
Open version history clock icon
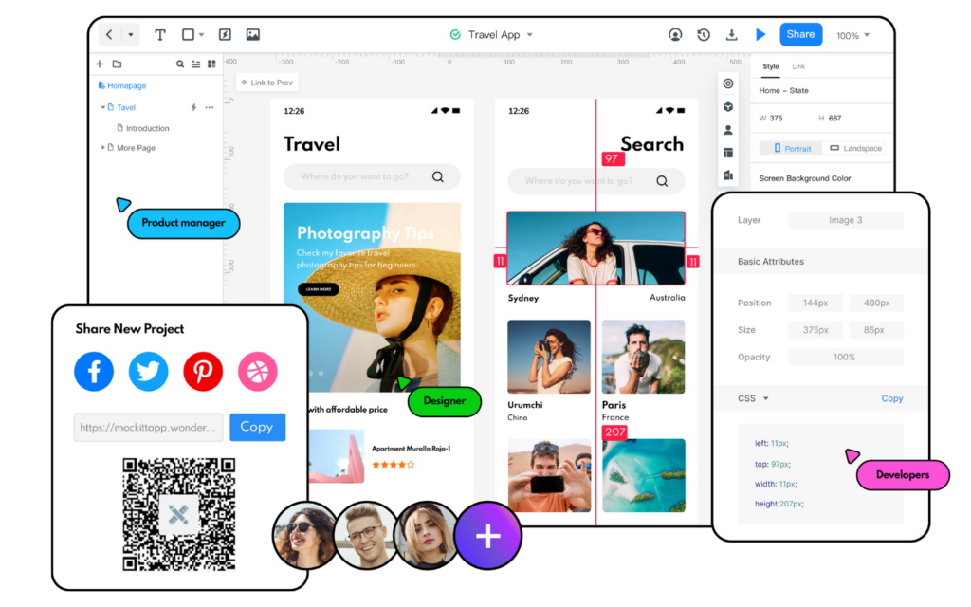pyautogui.click(x=703, y=35)
